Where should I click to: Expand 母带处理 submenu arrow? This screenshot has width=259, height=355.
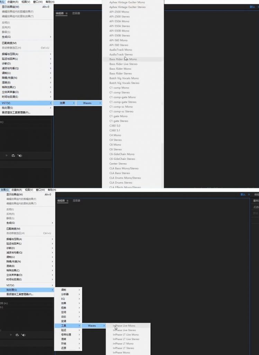(x=79, y=335)
